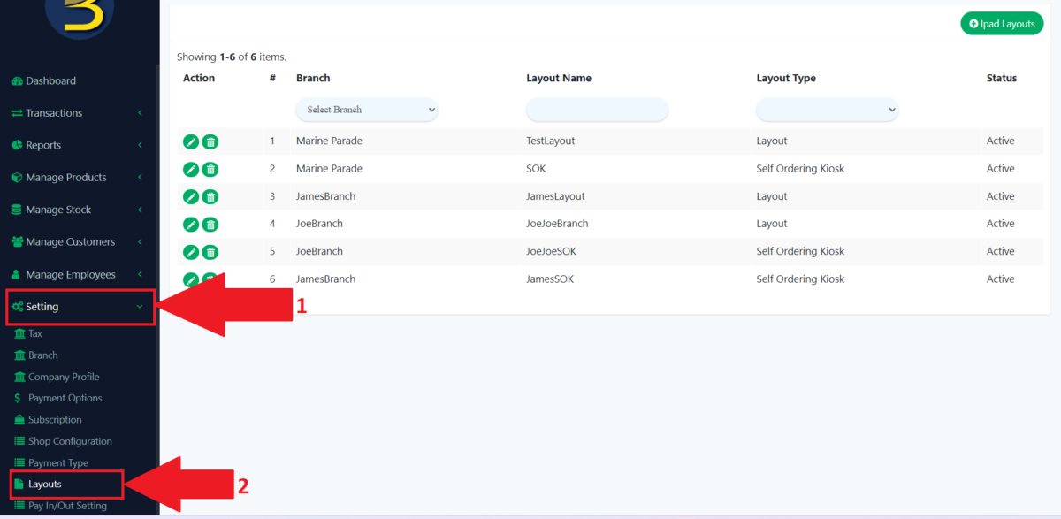The image size is (1061, 519).
Task: Edit the SOK layout row
Action: tap(190, 168)
